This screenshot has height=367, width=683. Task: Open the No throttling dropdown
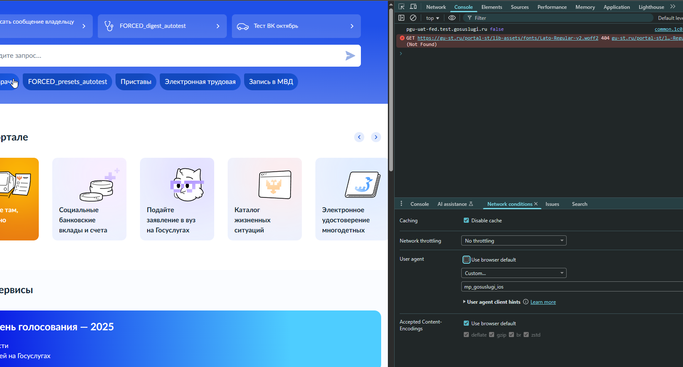pos(514,240)
